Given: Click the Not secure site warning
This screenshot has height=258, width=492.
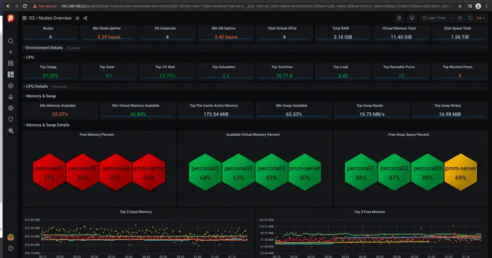Looking at the screenshot, I should (45, 6).
